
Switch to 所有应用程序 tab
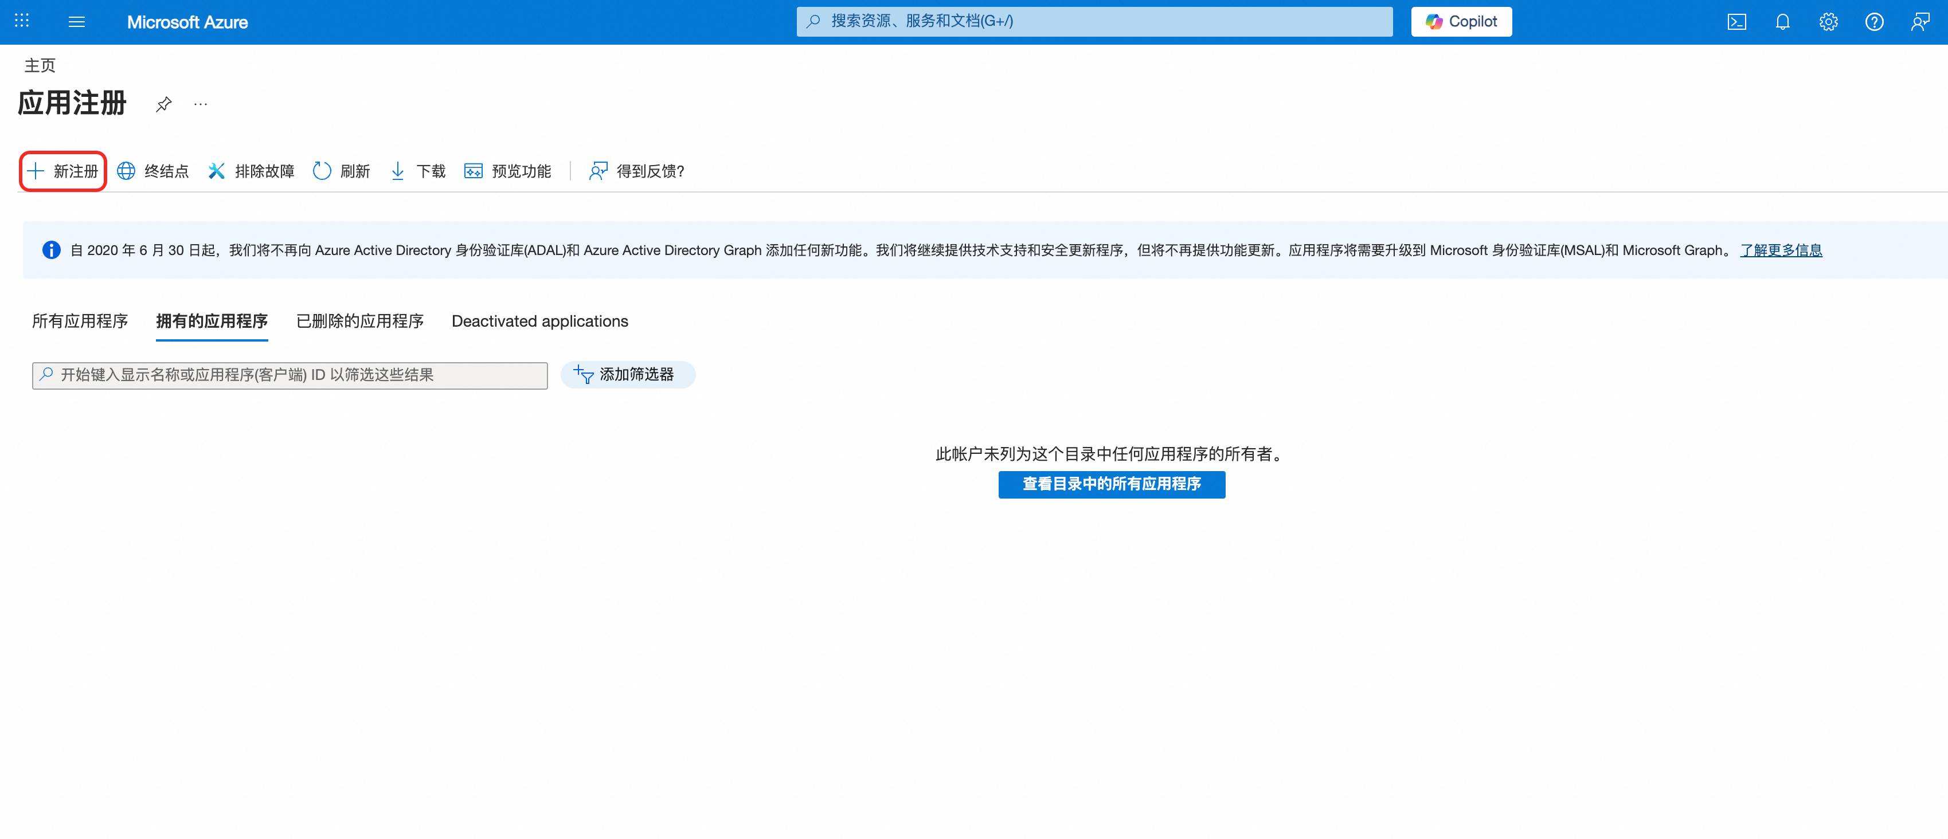click(x=80, y=322)
